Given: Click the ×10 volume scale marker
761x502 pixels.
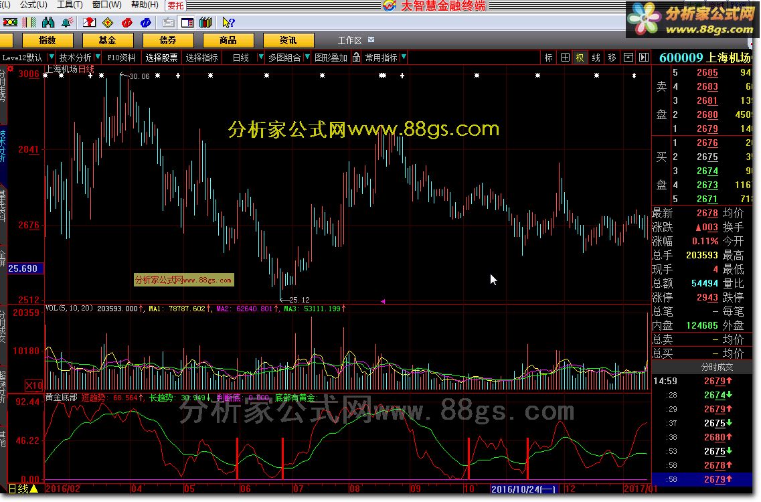Looking at the screenshot, I should [x=33, y=386].
